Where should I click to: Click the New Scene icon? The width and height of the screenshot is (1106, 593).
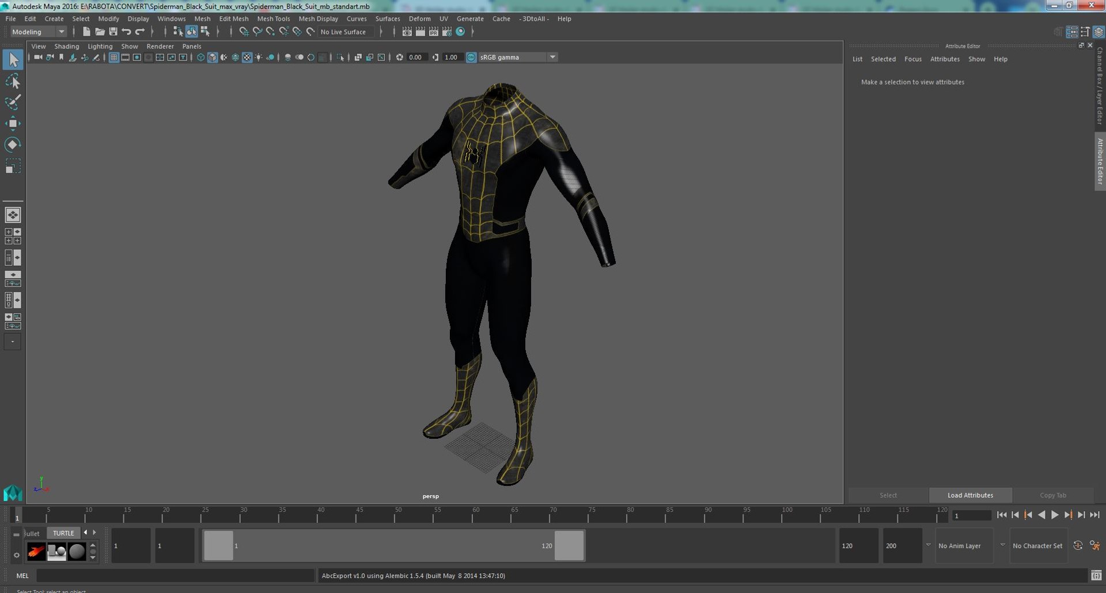tap(86, 32)
